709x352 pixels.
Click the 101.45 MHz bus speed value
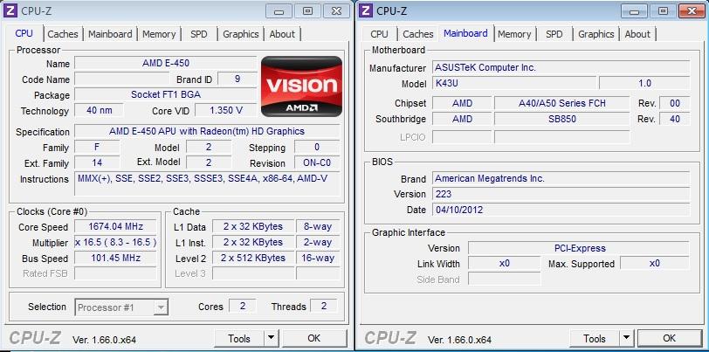point(115,259)
